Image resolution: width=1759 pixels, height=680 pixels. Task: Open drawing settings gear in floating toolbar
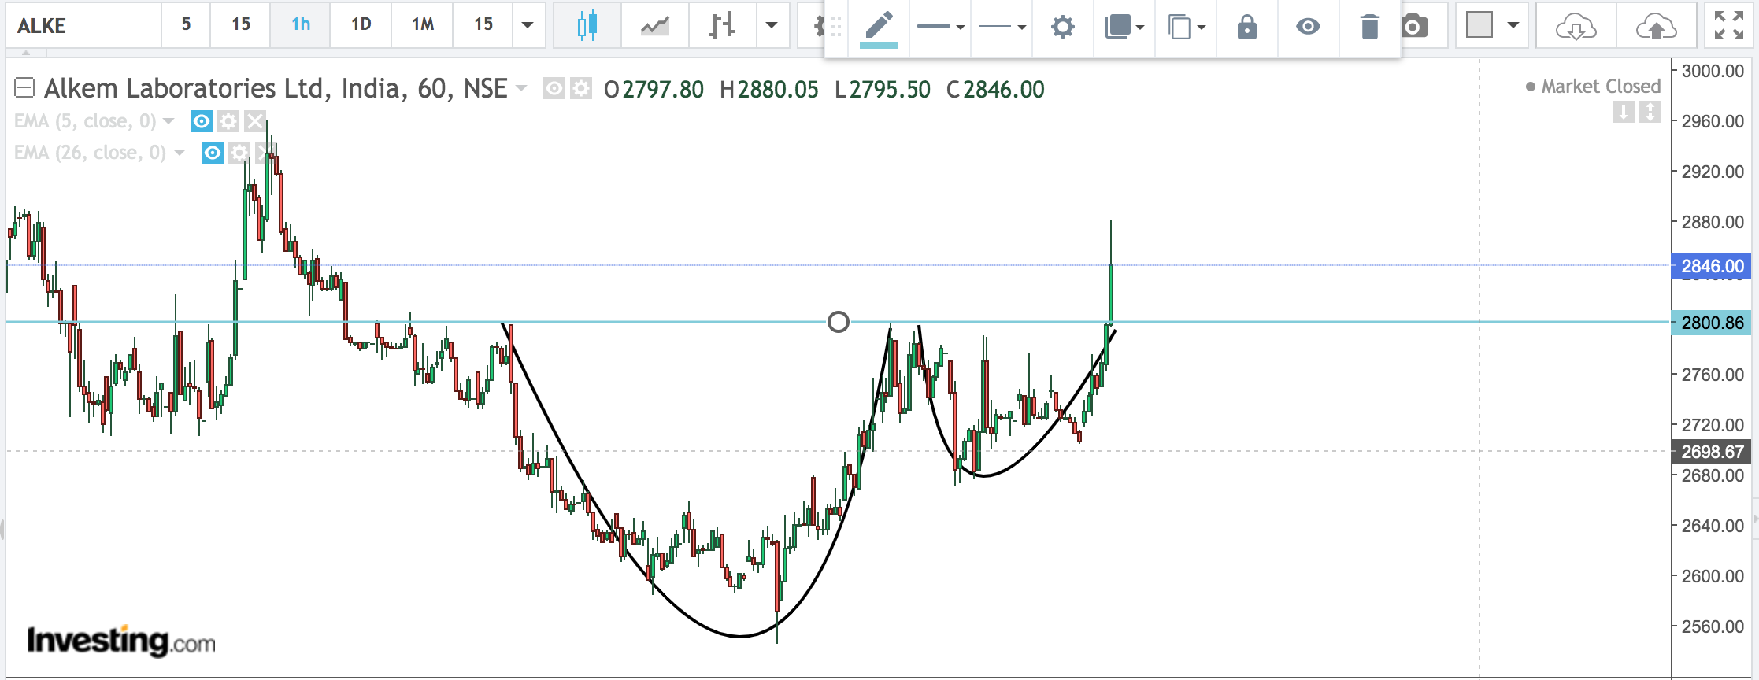click(1062, 27)
